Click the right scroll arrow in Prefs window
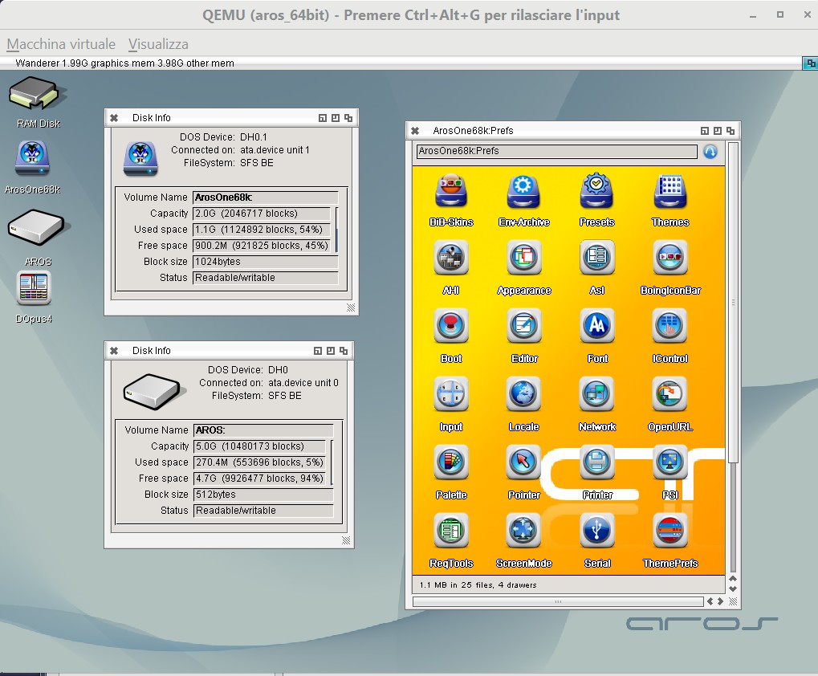Image resolution: width=818 pixels, height=676 pixels. click(720, 601)
